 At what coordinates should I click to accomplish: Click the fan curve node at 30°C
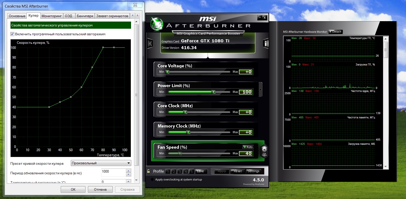pos(49,107)
